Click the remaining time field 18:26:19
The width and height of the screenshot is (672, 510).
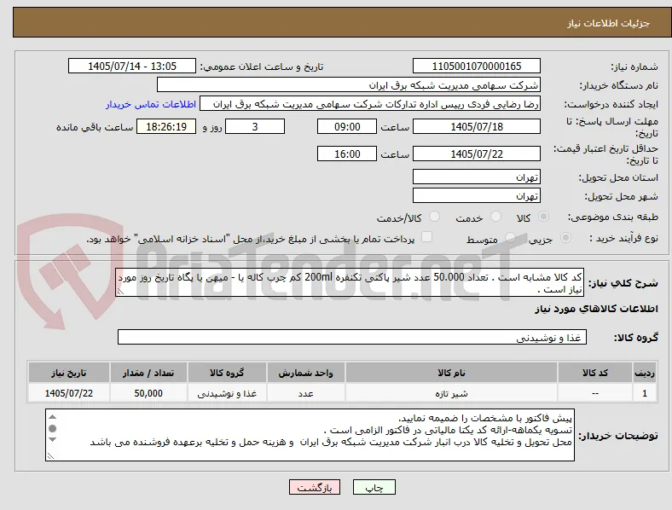click(166, 127)
